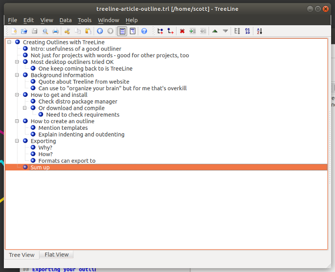Click the New File toolbar icon

click(14, 31)
